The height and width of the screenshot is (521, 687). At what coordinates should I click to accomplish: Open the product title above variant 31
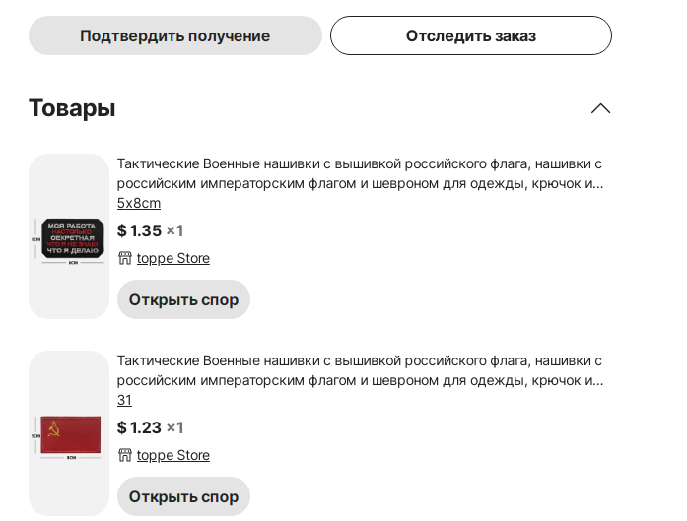pos(360,370)
